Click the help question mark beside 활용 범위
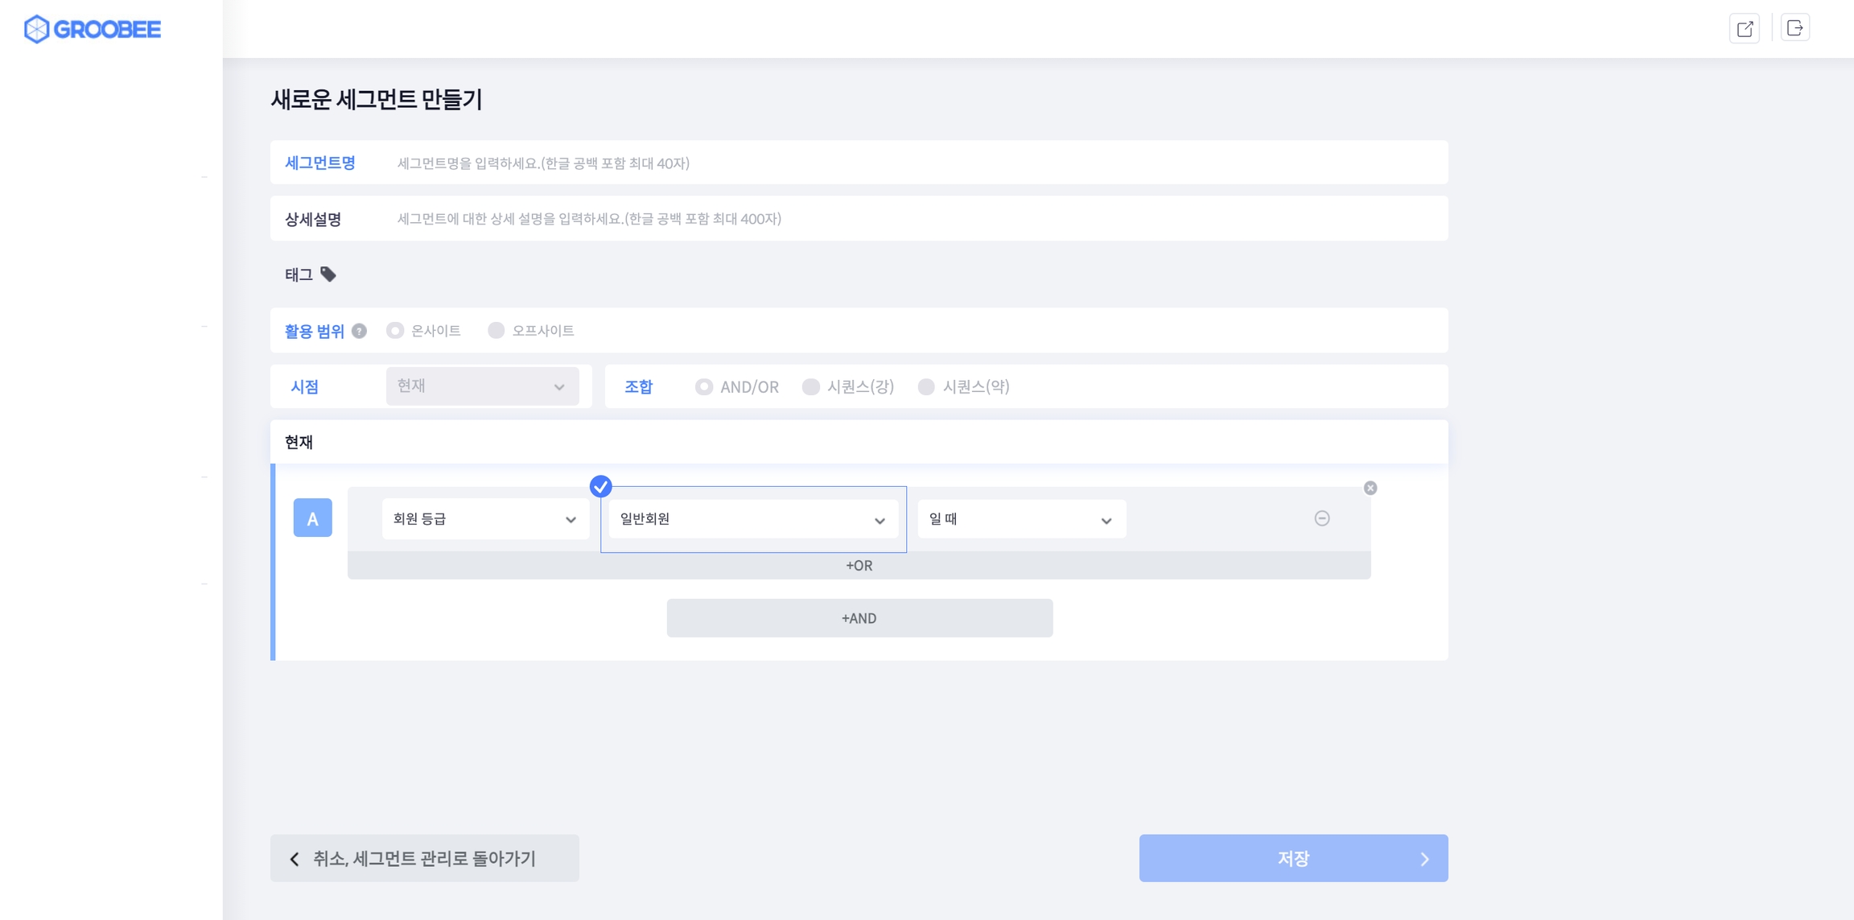This screenshot has height=920, width=1854. point(360,331)
